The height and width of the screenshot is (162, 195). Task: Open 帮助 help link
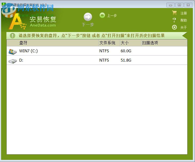point(184,20)
